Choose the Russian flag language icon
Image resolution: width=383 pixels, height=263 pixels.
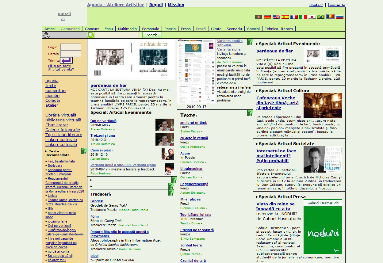[x=339, y=17]
